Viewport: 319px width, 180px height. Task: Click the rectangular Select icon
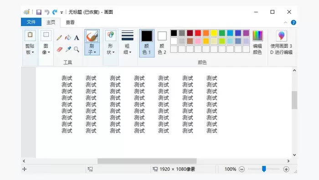[46, 35]
